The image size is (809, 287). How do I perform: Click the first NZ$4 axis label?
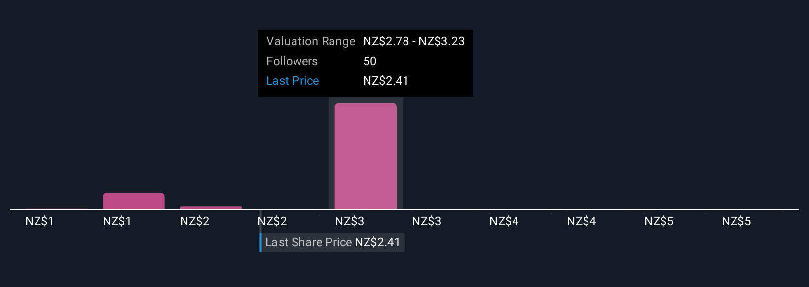(504, 221)
